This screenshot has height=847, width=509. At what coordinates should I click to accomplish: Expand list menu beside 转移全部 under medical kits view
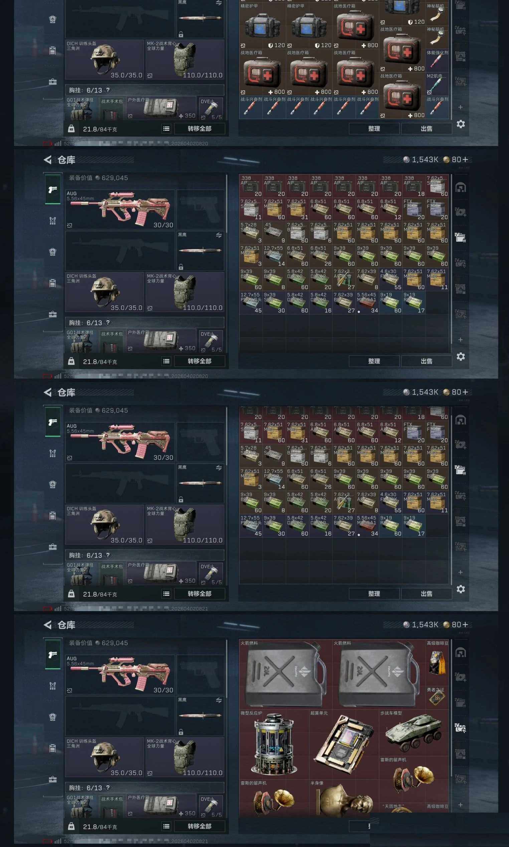pos(166,129)
